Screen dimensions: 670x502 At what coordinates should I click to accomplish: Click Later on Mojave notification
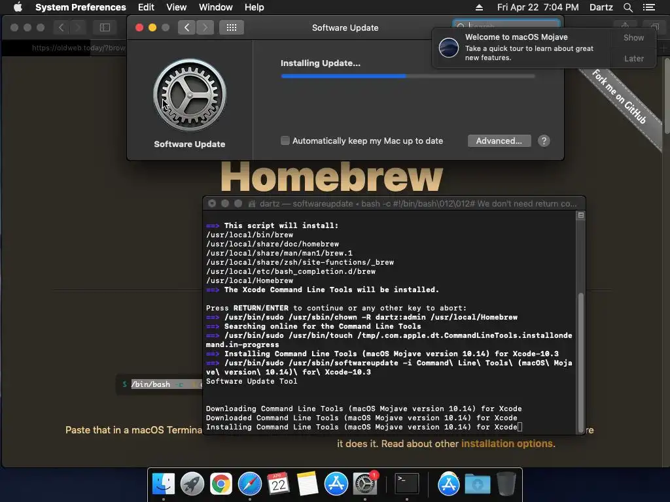pos(633,58)
